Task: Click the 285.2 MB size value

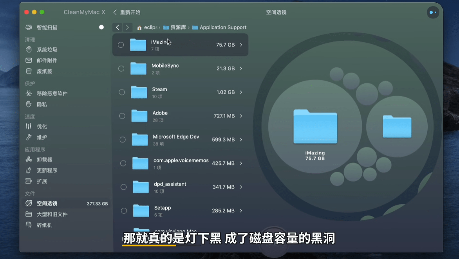Action: point(223,210)
